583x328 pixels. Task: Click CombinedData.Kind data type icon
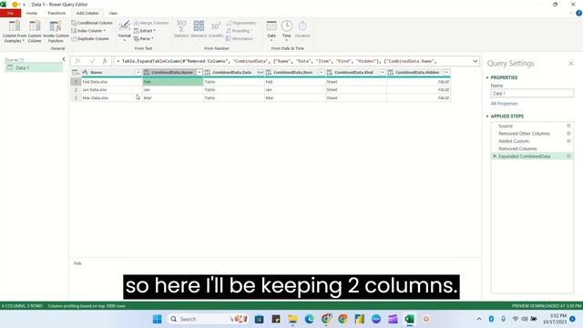point(330,72)
